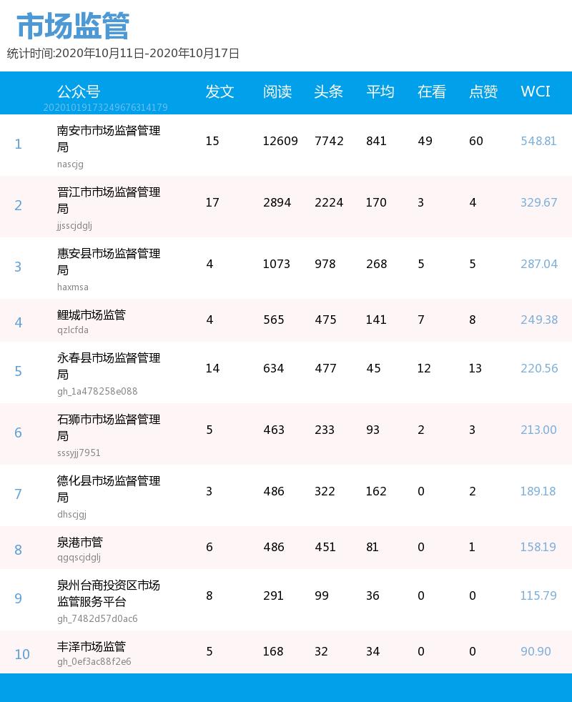Click the post count 17

212,202
